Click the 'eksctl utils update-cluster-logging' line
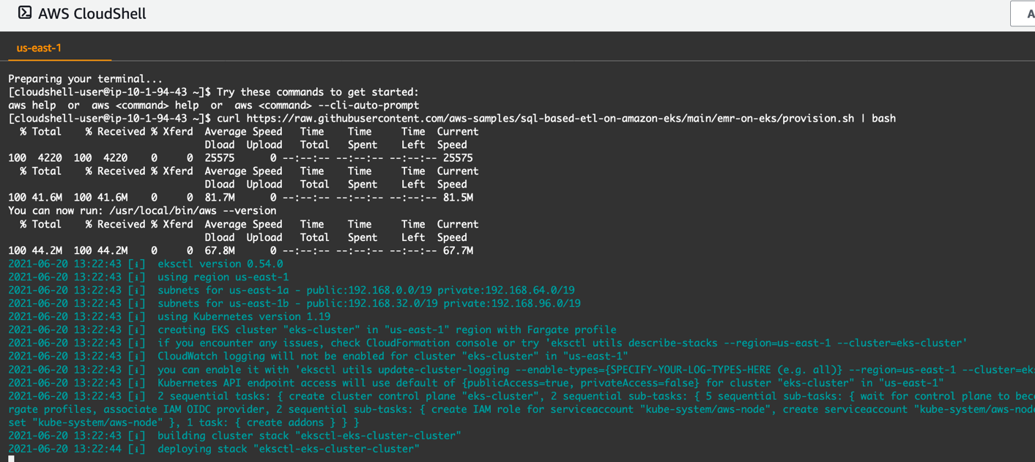1035x462 pixels. pyautogui.click(x=522, y=370)
